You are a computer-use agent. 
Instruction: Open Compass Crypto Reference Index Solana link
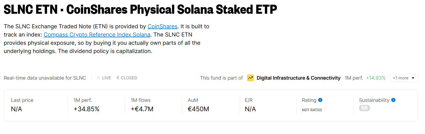pyautogui.click(x=97, y=35)
